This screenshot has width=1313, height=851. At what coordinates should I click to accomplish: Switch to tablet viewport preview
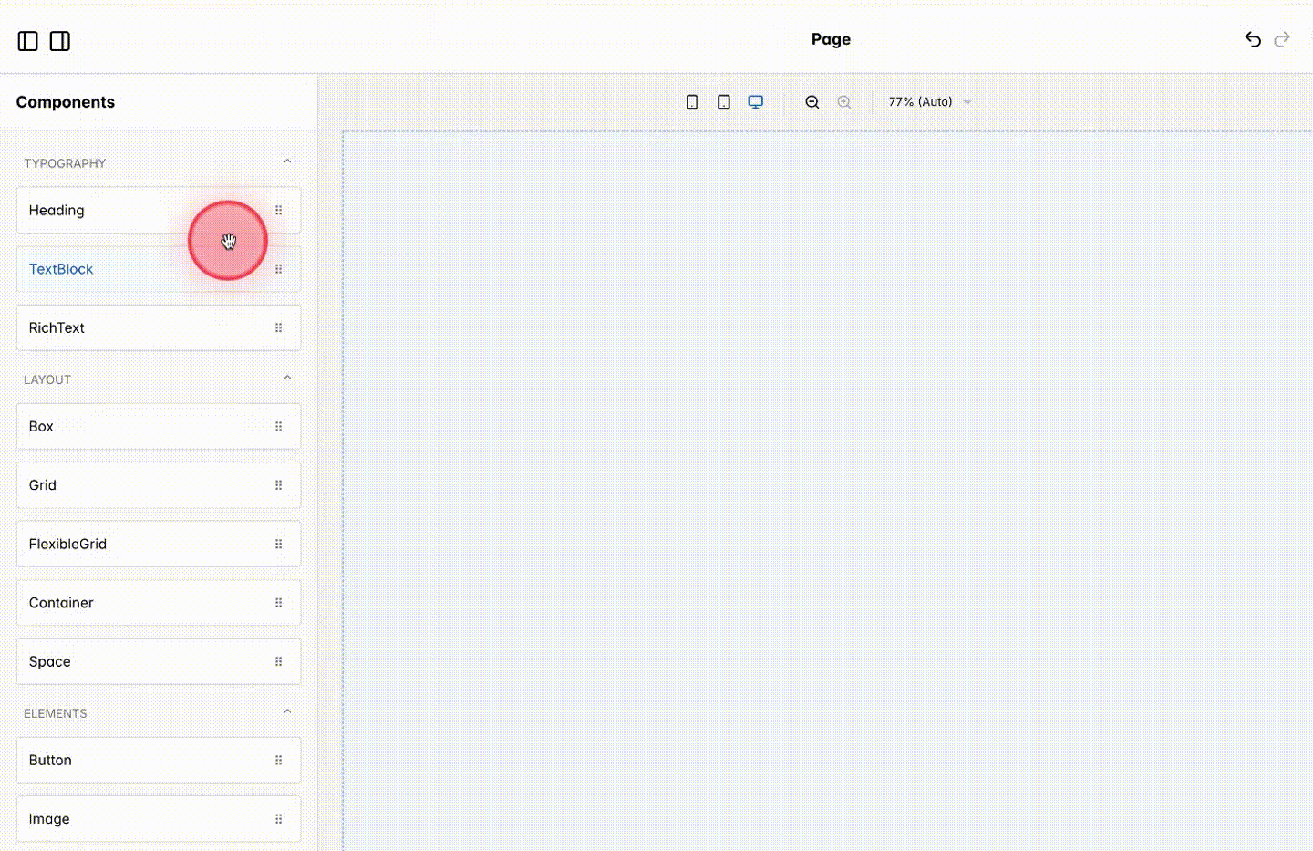click(723, 101)
